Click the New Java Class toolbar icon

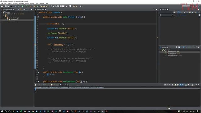(x=37, y=6)
